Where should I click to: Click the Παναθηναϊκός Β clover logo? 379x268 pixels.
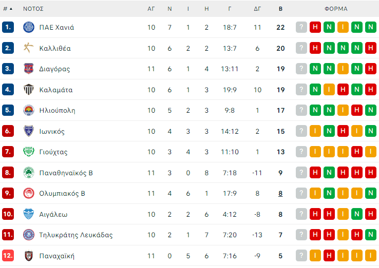pos(29,173)
